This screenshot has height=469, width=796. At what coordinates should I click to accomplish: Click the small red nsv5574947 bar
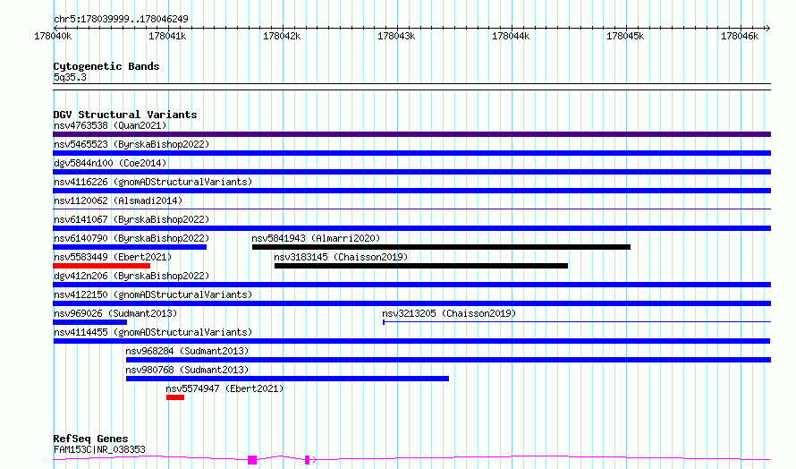(x=175, y=397)
